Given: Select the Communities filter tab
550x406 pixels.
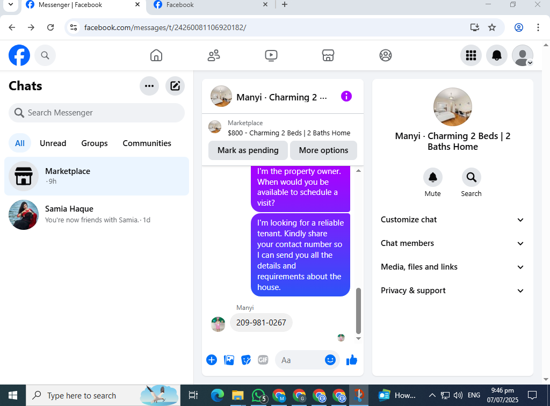Looking at the screenshot, I should [x=147, y=143].
